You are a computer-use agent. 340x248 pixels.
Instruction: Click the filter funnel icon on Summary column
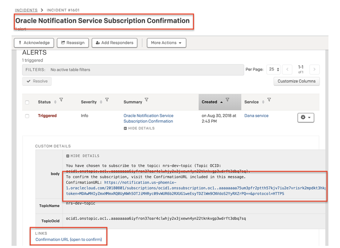coord(147,100)
